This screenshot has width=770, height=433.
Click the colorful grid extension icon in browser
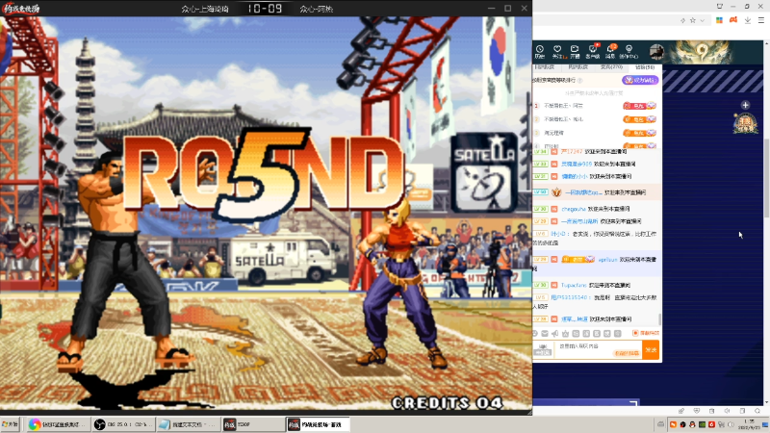pyautogui.click(x=719, y=20)
